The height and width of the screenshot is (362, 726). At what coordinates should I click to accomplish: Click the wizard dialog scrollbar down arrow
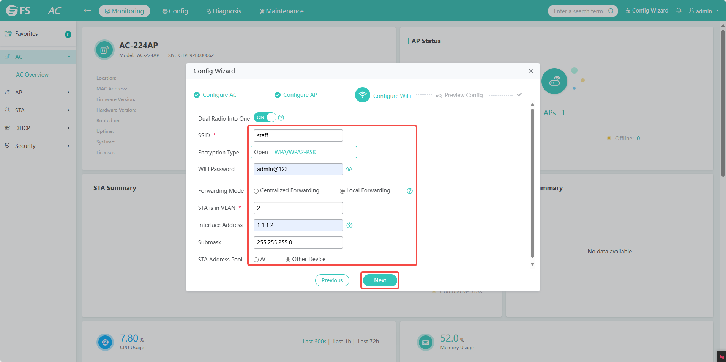point(532,264)
